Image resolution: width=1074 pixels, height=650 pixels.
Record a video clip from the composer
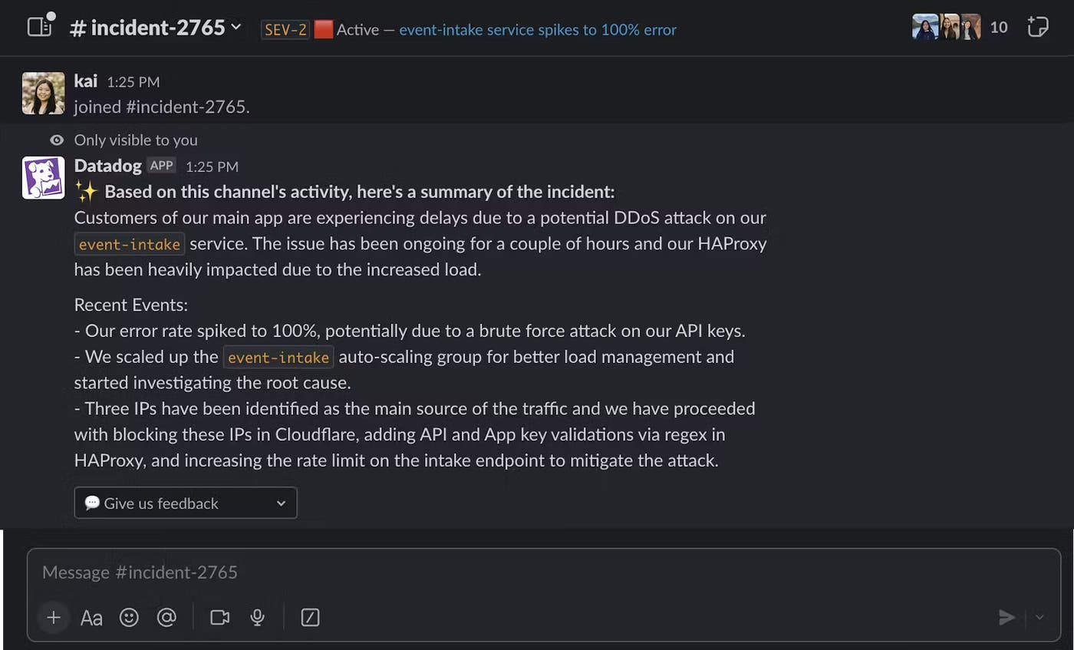click(x=219, y=617)
